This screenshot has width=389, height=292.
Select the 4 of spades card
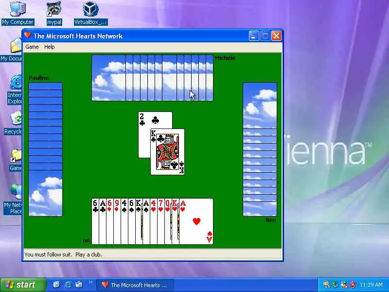click(124, 221)
